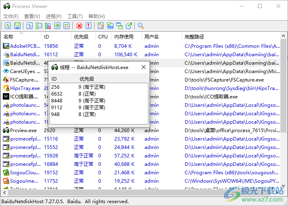Open the 文件(F) menu
288x206 pixels.
(x=11, y=16)
